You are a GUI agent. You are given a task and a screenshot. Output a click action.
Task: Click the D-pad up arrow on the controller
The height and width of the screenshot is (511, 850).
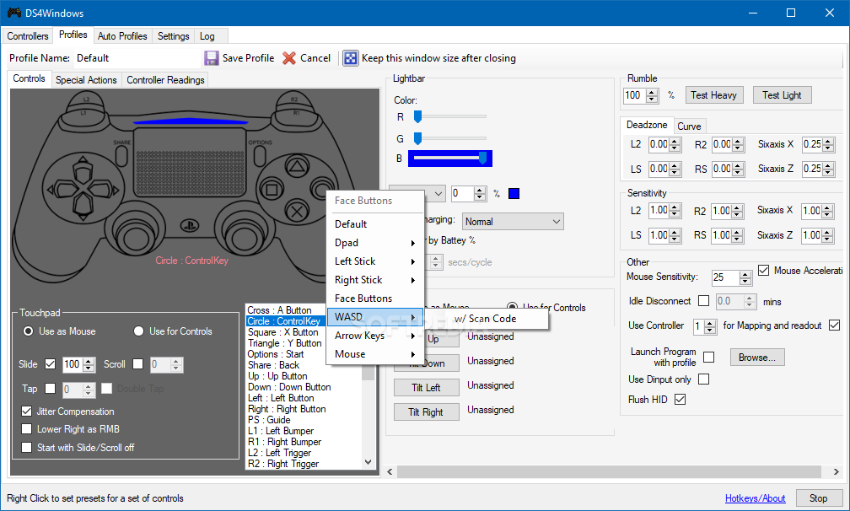83,170
